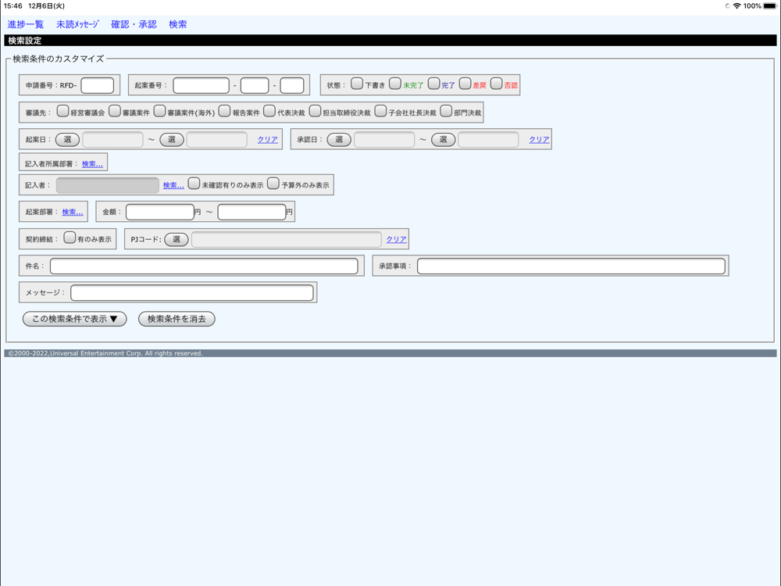781x586 pixels.
Task: Go to 確認・承認 menu item
Action: [134, 24]
